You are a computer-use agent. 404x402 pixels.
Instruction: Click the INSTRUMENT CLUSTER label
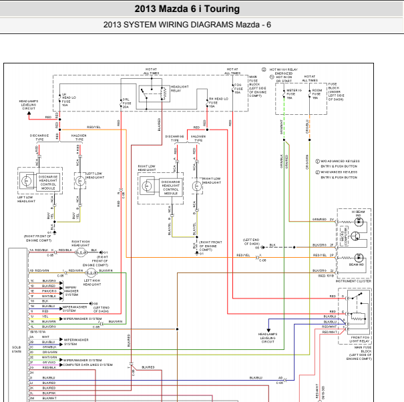[353, 281]
